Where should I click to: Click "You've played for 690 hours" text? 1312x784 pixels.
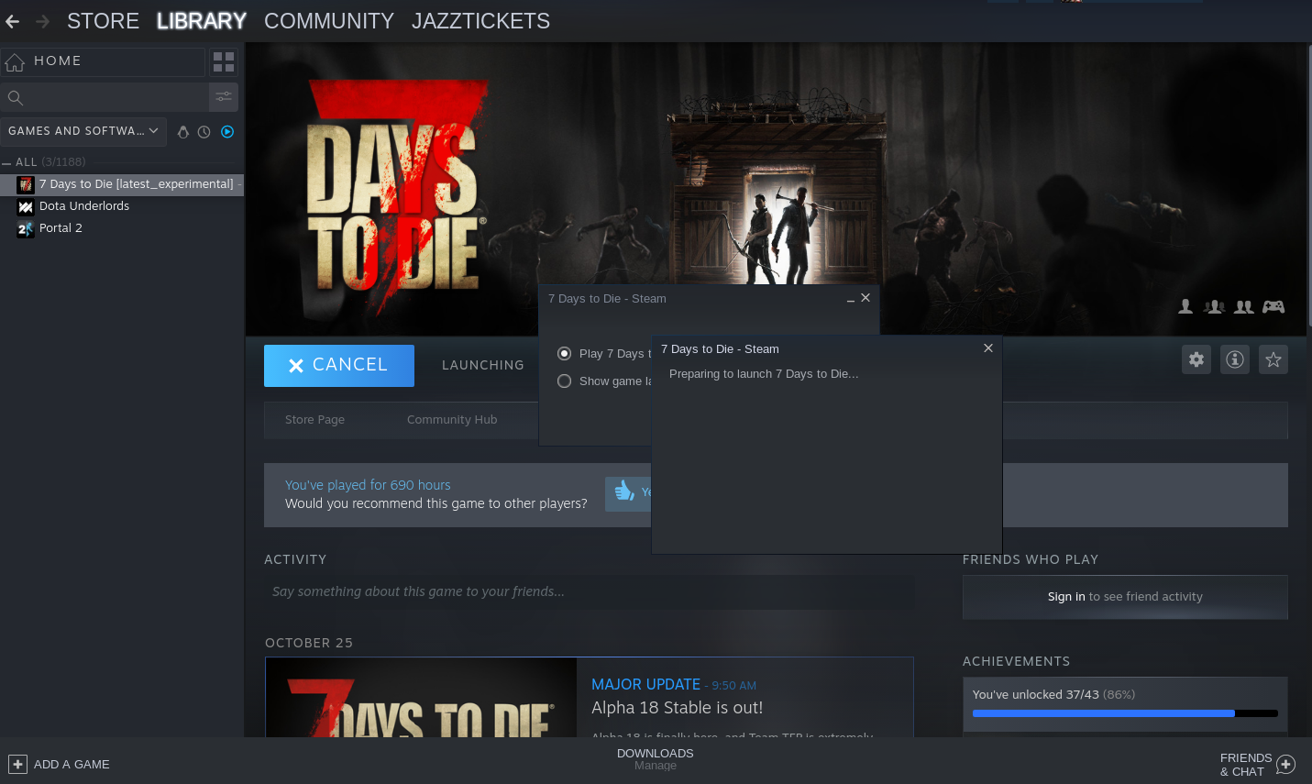[368, 485]
